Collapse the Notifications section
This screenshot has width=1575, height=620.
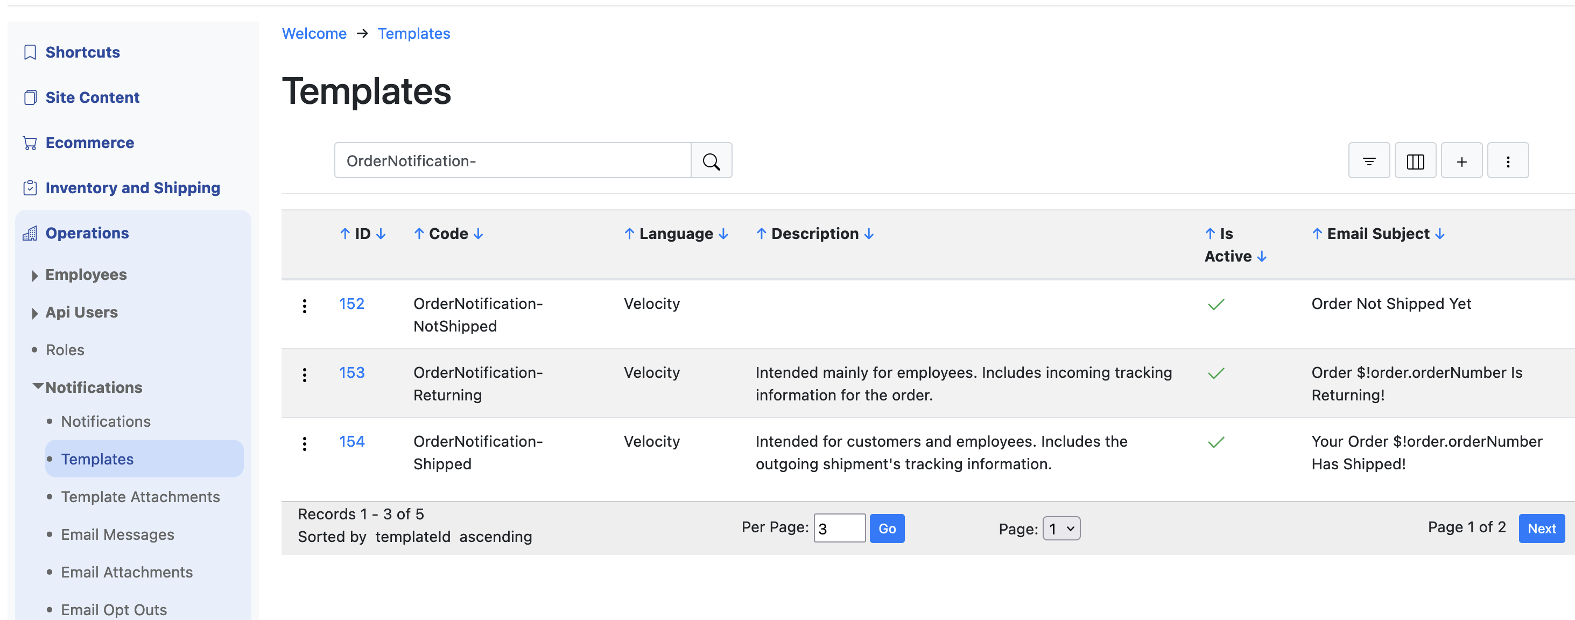tap(38, 386)
